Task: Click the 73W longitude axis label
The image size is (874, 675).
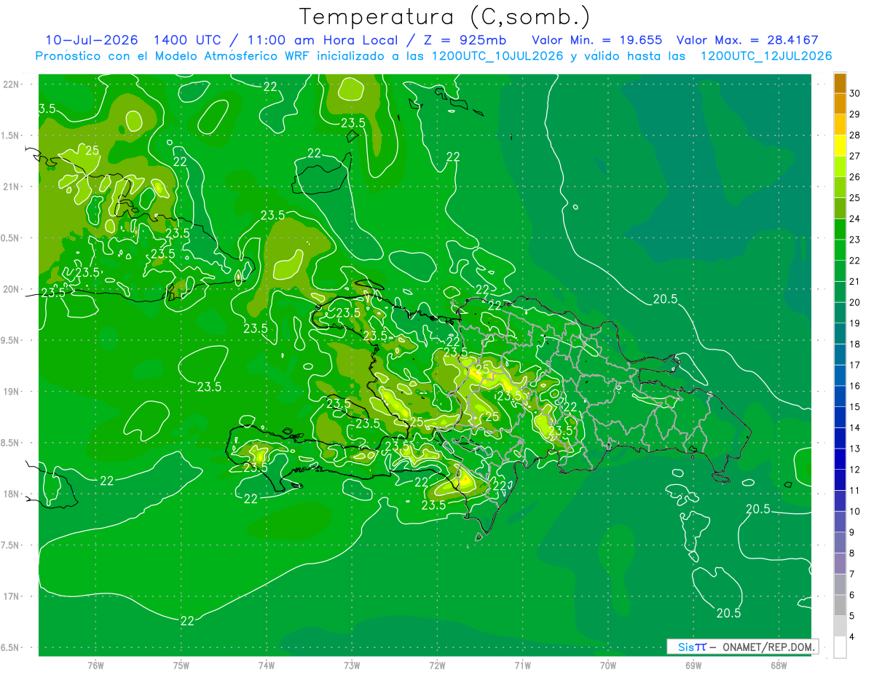Action: [x=352, y=666]
